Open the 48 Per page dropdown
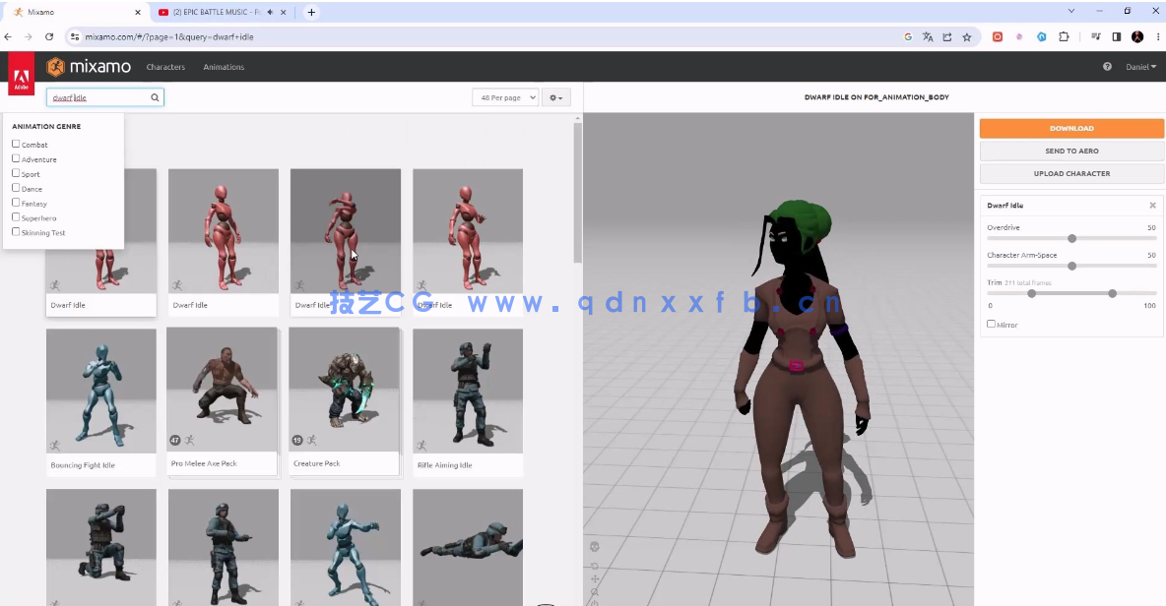 click(505, 97)
